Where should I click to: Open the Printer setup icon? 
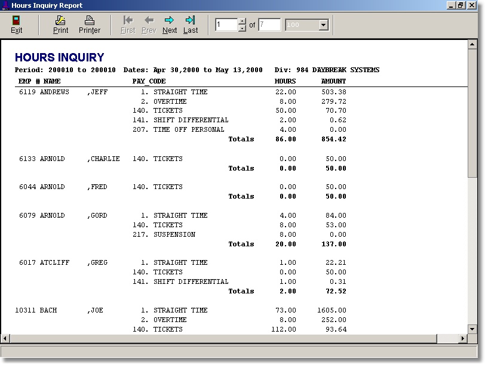[x=90, y=20]
